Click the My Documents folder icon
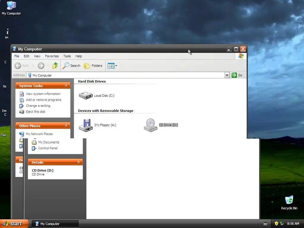304x228 pixels. [x=34, y=142]
